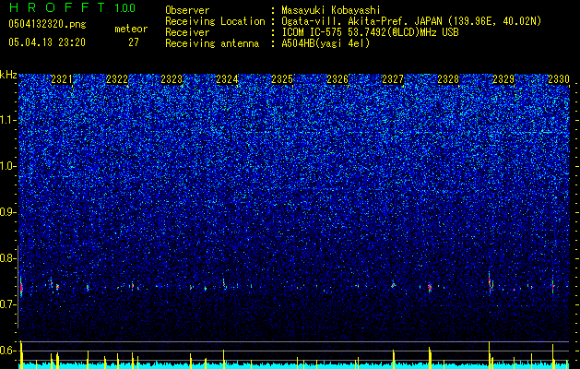This screenshot has width=580, height=369.
Task: Click the 2323 time marker
Action: (x=172, y=79)
